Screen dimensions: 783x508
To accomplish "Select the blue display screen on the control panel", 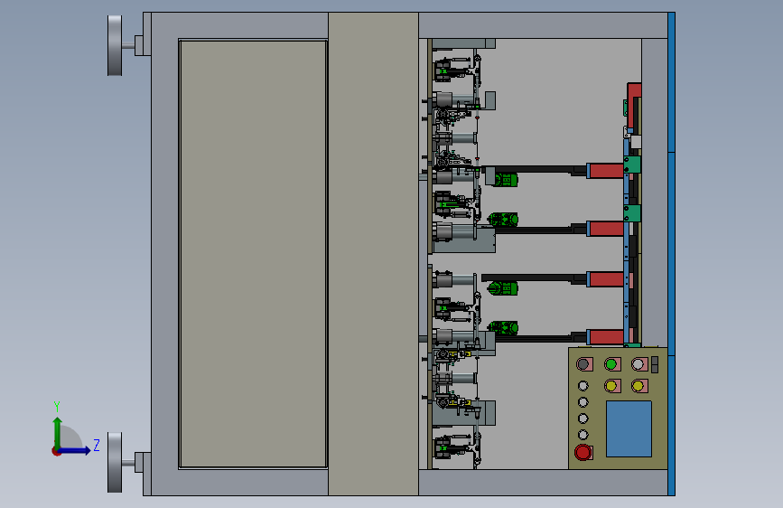I will click(x=629, y=429).
